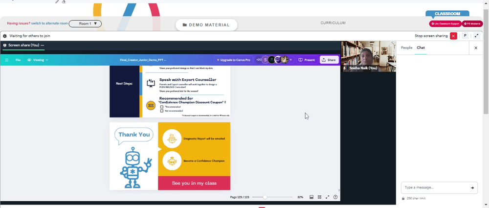This screenshot has width=489, height=208.
Task: Click the computer monitor icon on slide
Action: click(151, 83)
